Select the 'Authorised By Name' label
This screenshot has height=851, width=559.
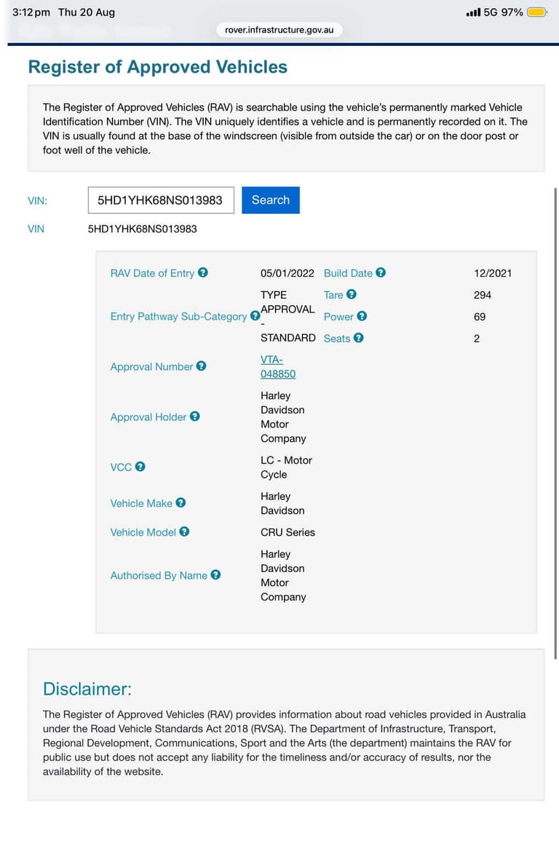coord(159,575)
